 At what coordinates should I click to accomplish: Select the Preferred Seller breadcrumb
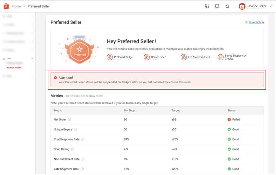(x=39, y=6)
